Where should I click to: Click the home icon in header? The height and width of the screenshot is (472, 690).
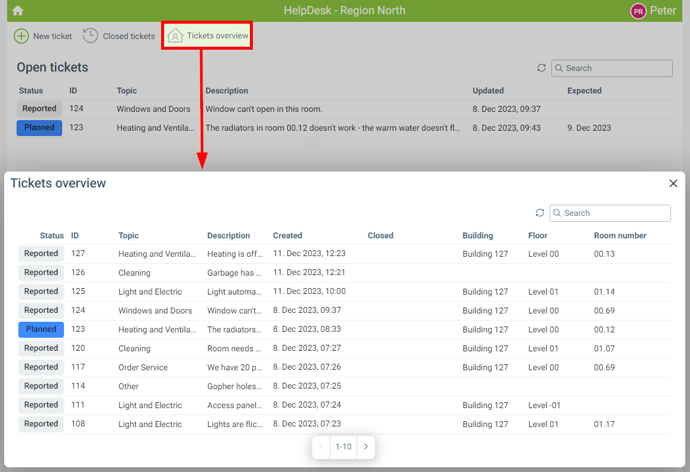[18, 11]
